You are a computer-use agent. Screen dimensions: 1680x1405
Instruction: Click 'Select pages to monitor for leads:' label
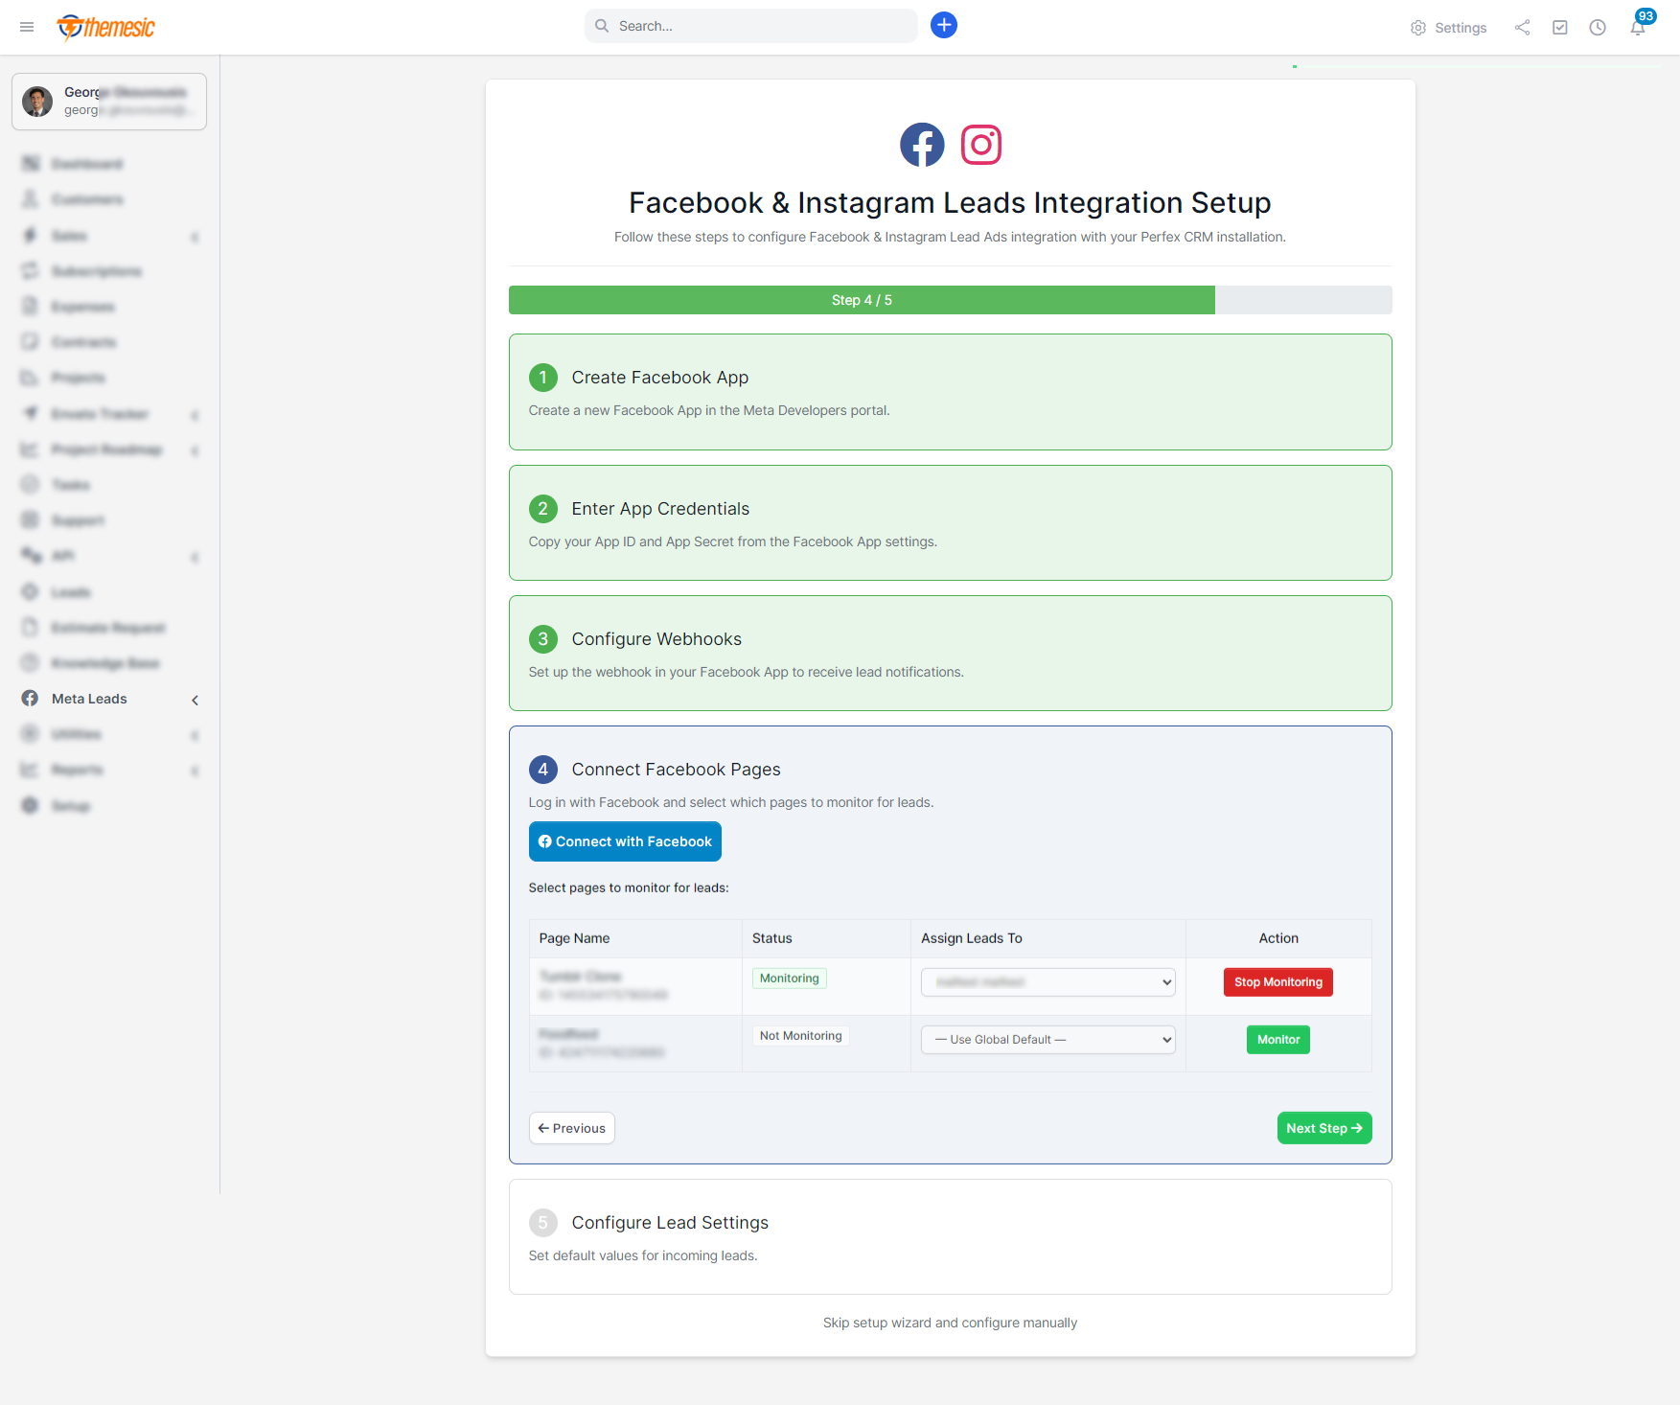coord(629,887)
